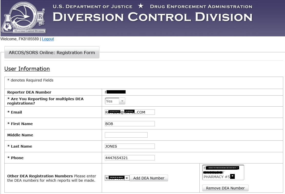Click the Other DEA Registration Numbers label
The width and height of the screenshot is (285, 194).
coord(40,176)
